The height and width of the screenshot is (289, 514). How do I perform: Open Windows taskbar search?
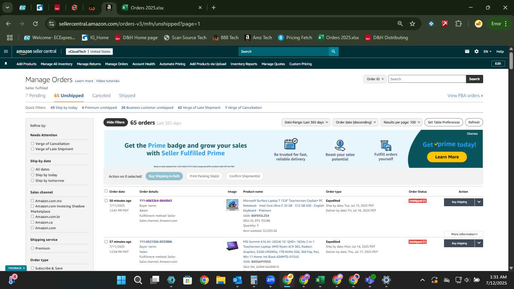pos(138,280)
